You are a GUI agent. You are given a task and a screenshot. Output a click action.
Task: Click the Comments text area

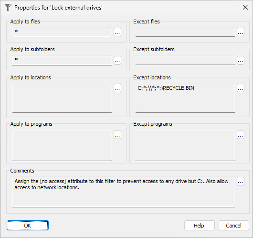tap(124, 192)
